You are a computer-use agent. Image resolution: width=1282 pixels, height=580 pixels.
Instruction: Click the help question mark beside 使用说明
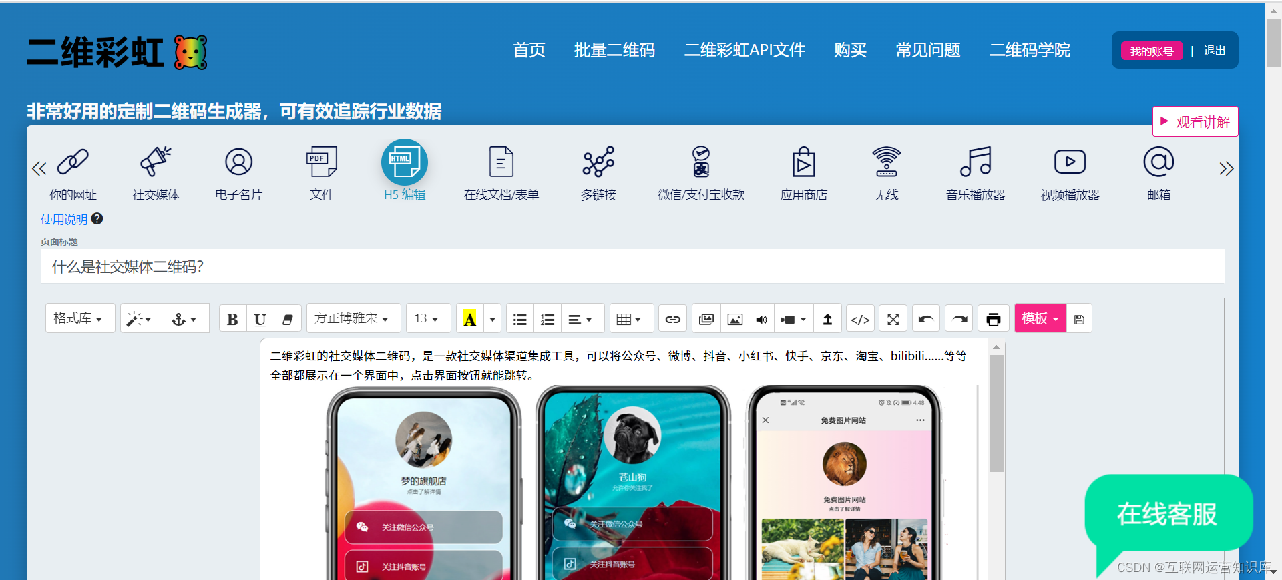[x=97, y=218]
